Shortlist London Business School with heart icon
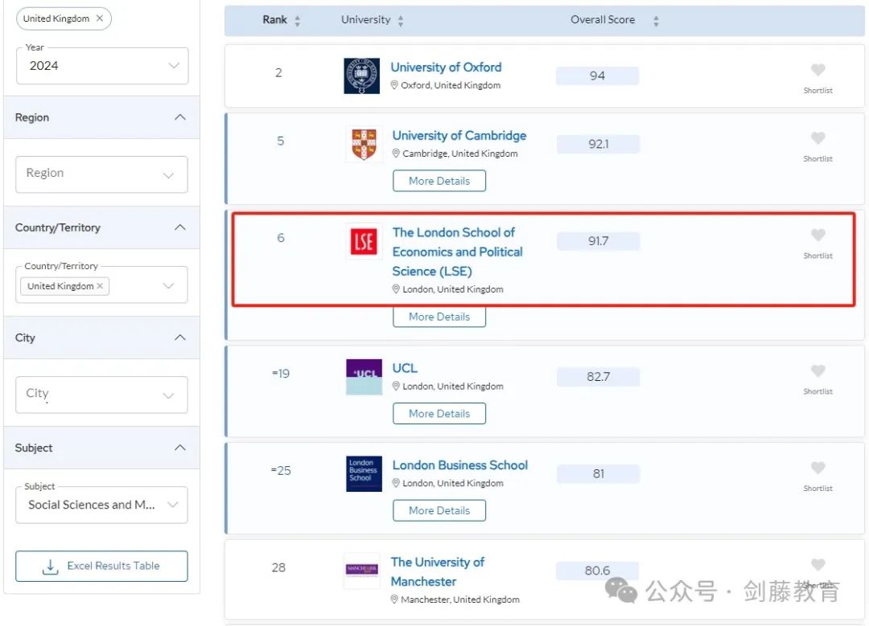This screenshot has width=869, height=626. 818,468
